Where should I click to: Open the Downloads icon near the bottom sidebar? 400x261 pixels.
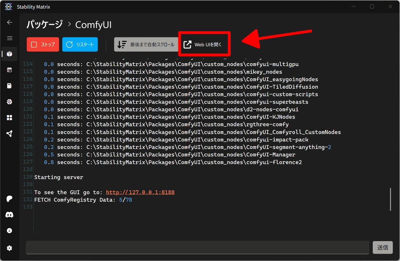[9, 230]
